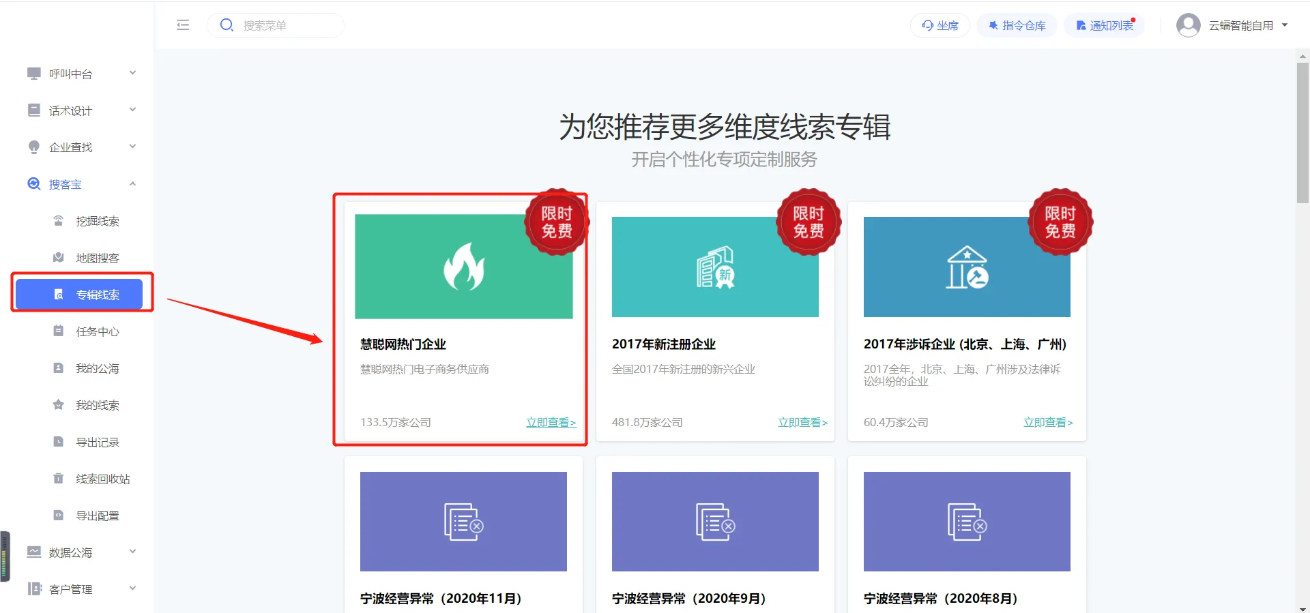Click the 慧聪网热门企业 card title
Image resolution: width=1310 pixels, height=613 pixels.
(403, 344)
